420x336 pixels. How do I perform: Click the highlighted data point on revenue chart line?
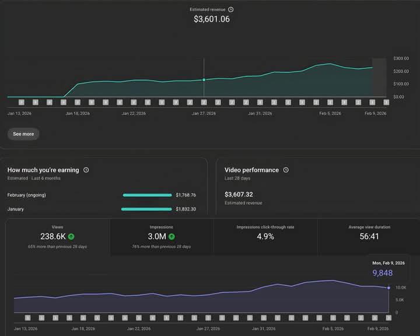tap(204, 80)
